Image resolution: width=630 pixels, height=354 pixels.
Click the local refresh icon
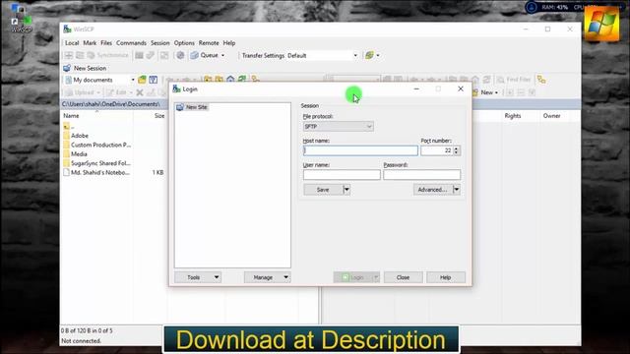click(241, 79)
